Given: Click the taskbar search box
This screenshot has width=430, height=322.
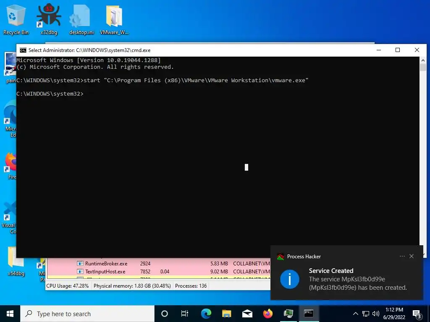Looking at the screenshot, I should (x=87, y=314).
